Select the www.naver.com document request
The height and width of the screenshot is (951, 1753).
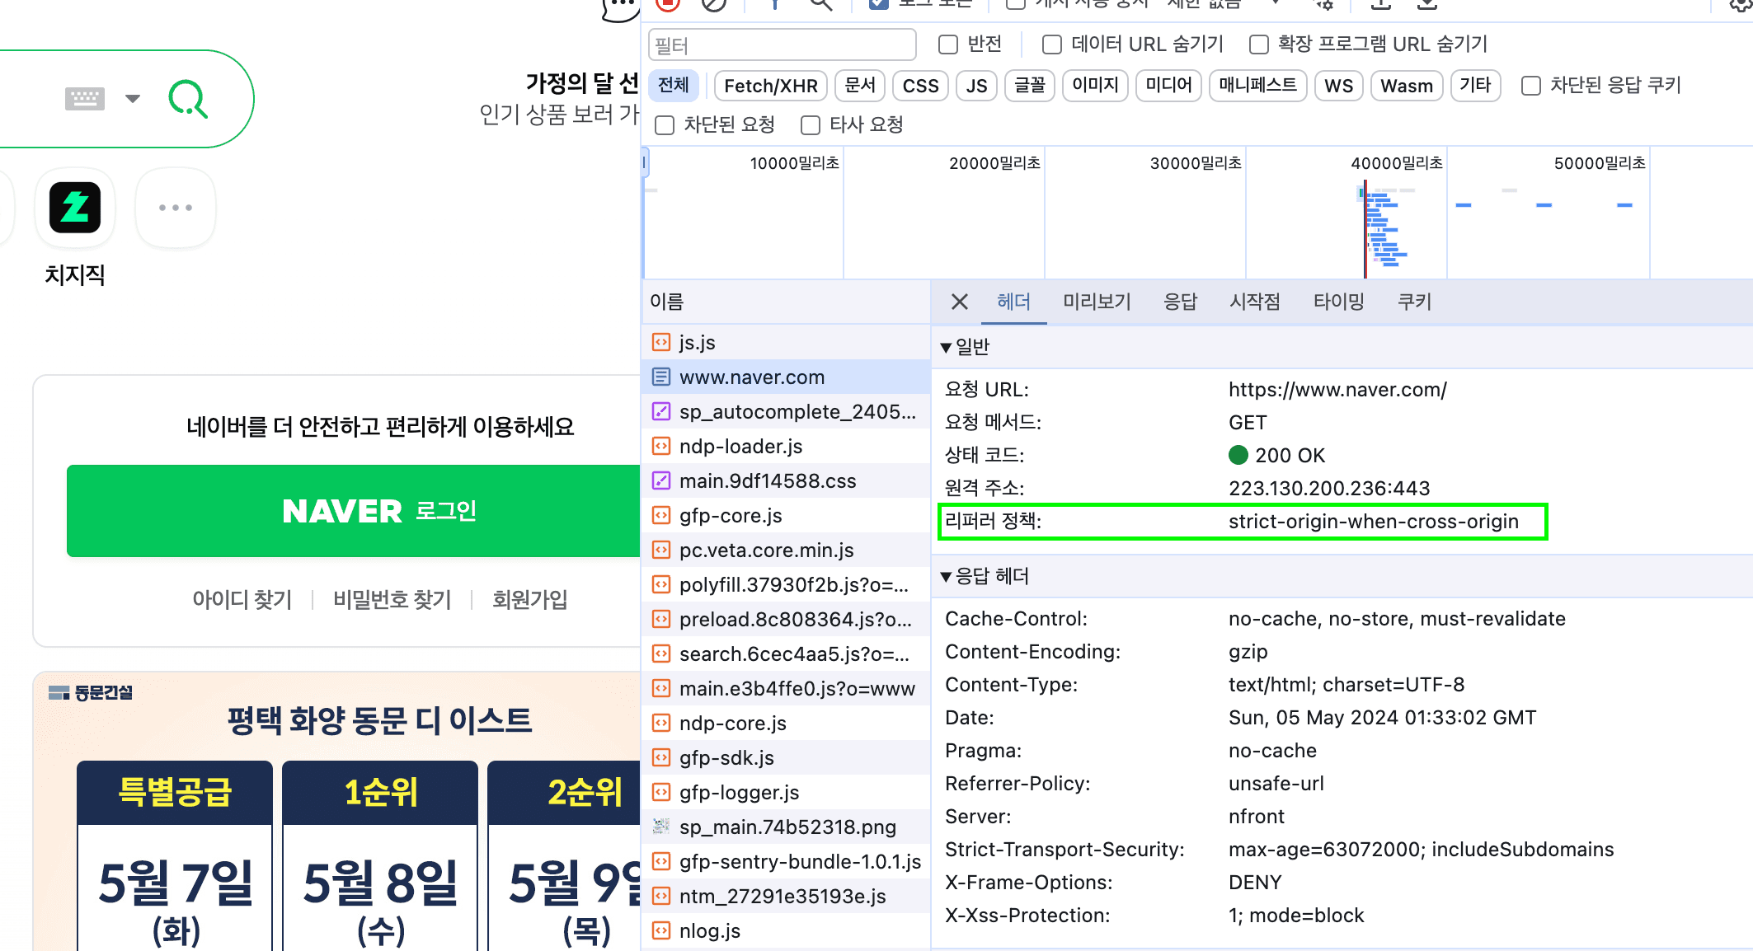(x=751, y=377)
